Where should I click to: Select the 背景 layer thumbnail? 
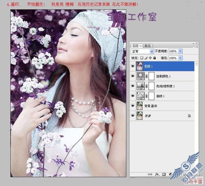(139, 116)
